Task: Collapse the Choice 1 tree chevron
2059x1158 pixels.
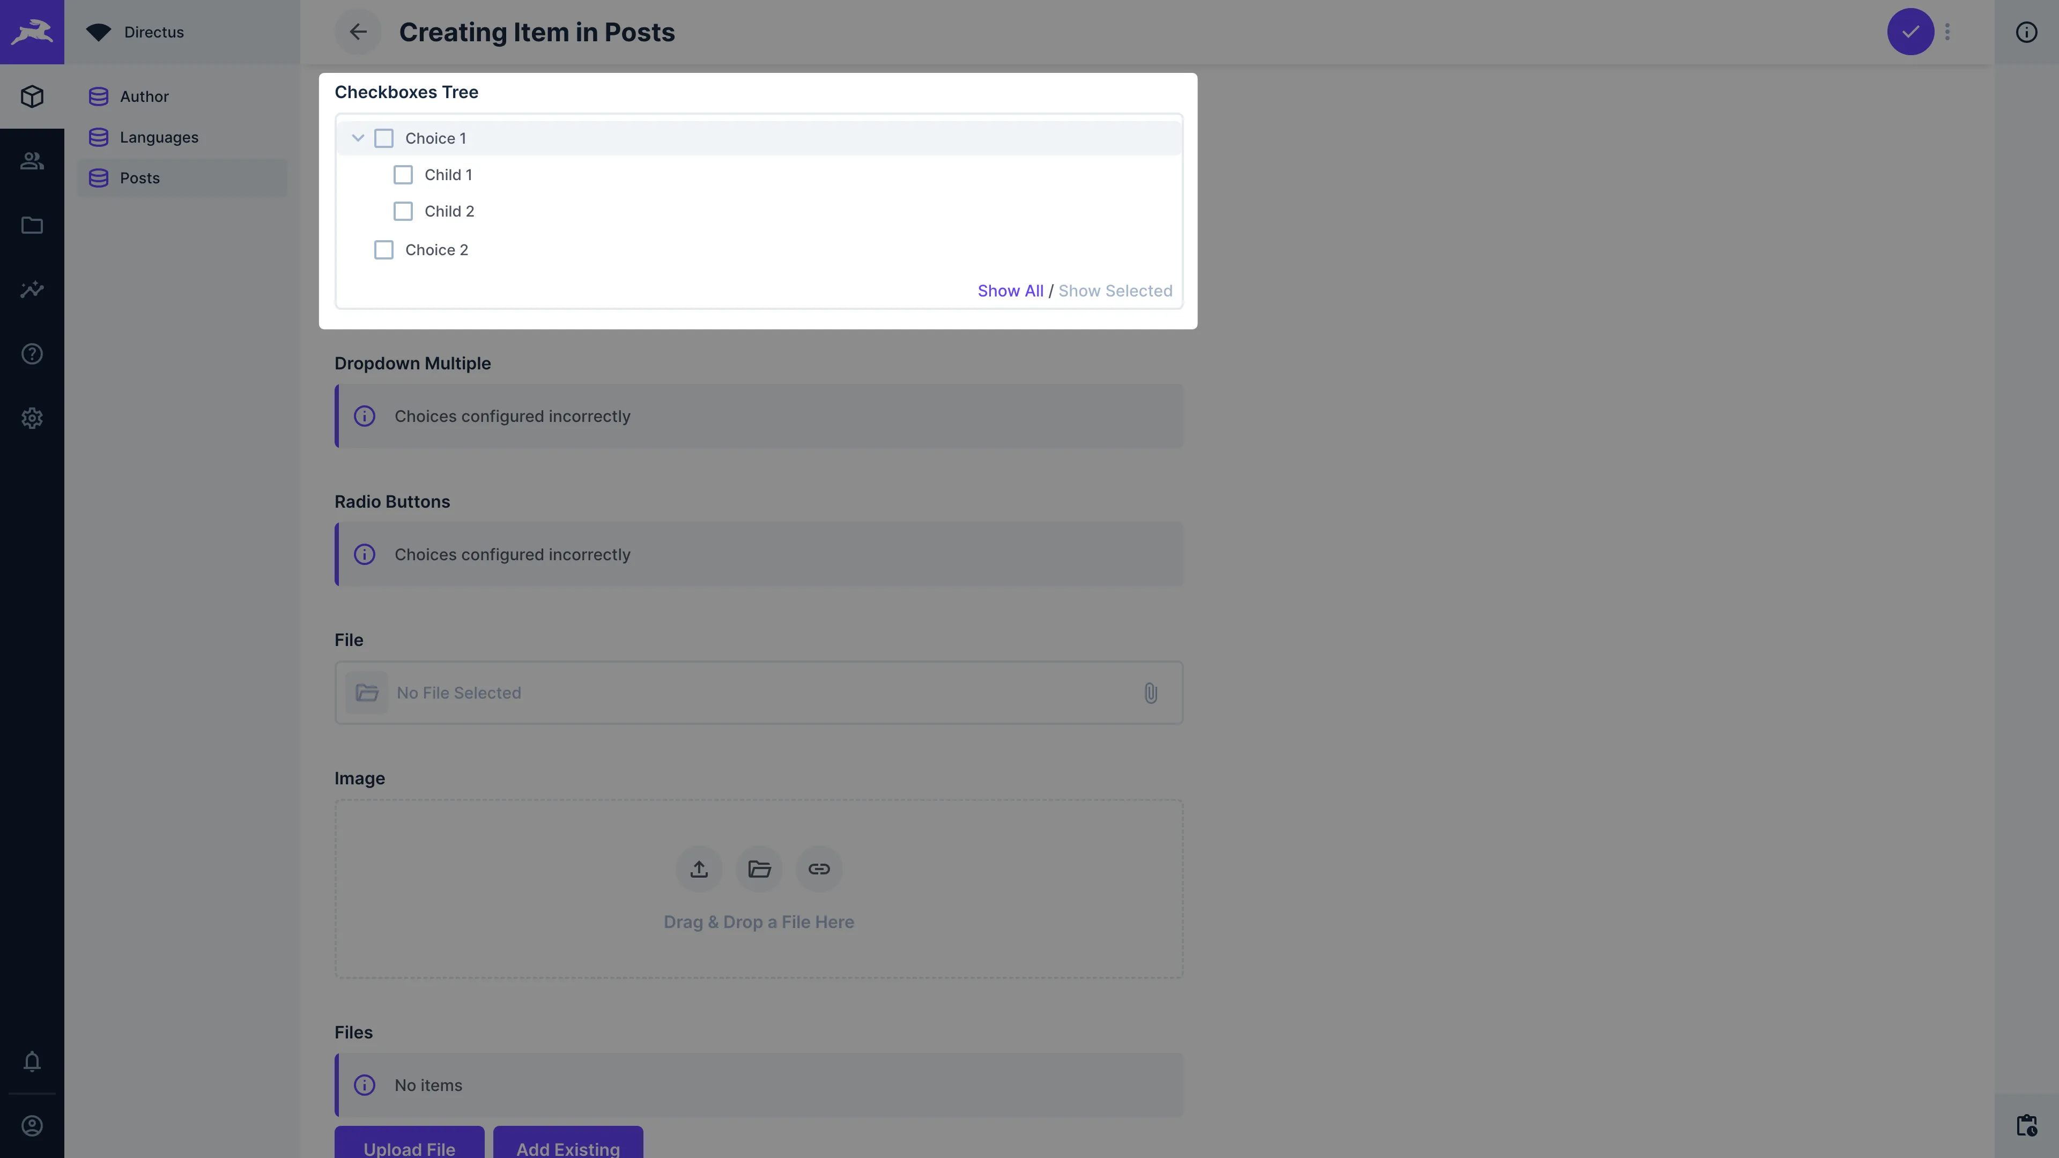Action: pos(358,137)
